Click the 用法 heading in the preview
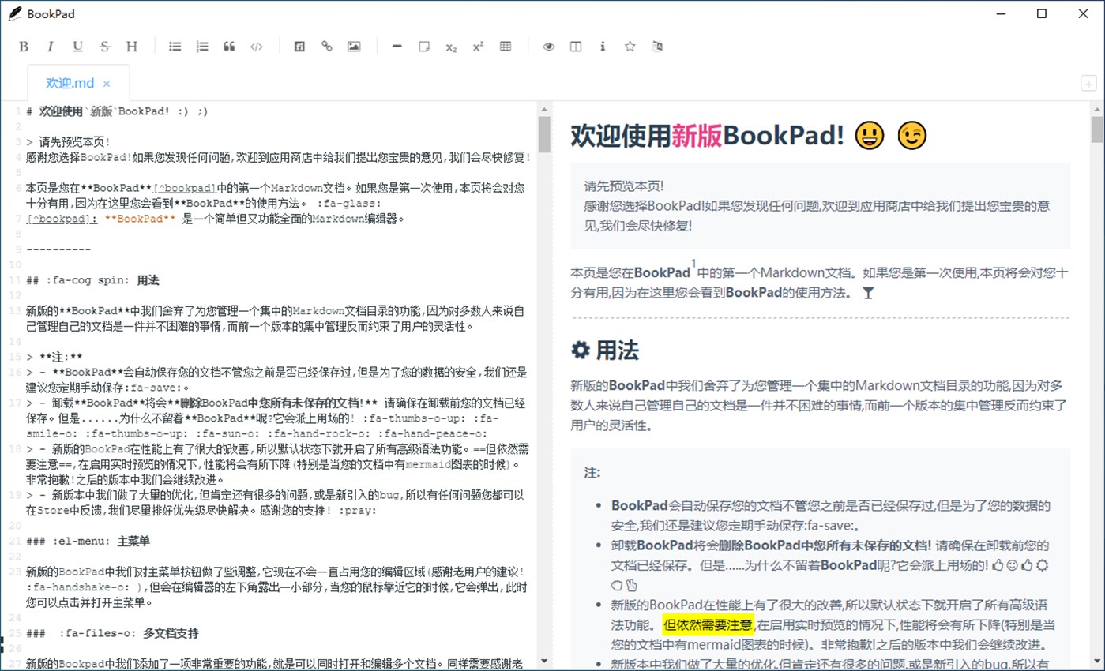This screenshot has width=1105, height=671. click(x=618, y=350)
